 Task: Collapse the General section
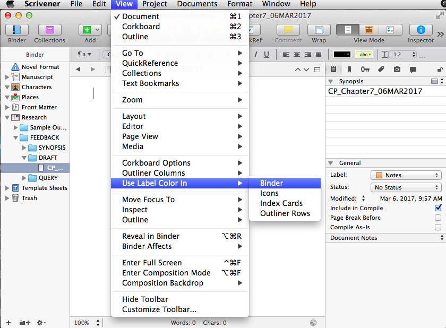[x=330, y=163]
